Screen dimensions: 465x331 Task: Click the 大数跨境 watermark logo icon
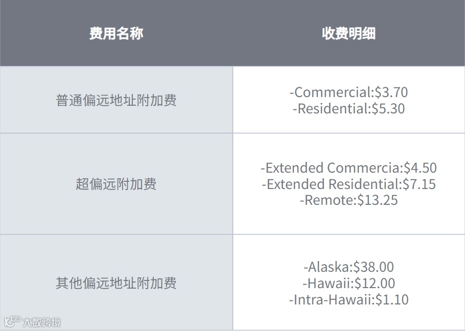tap(12, 321)
